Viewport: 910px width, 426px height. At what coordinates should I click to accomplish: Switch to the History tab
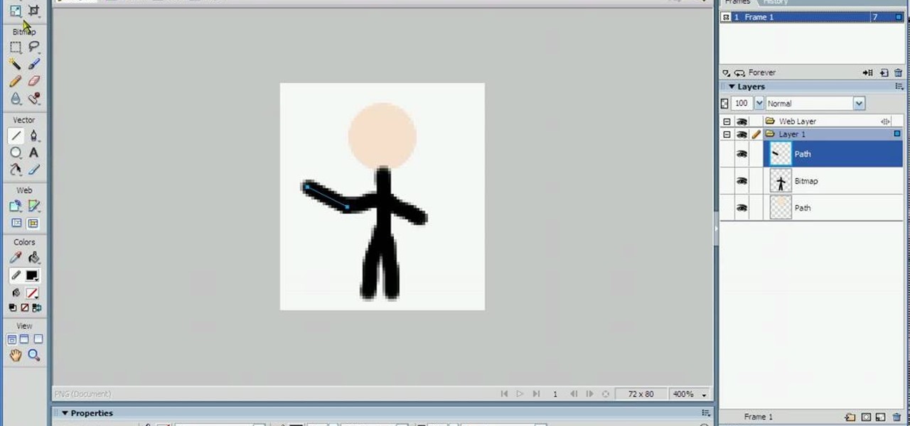point(775,2)
